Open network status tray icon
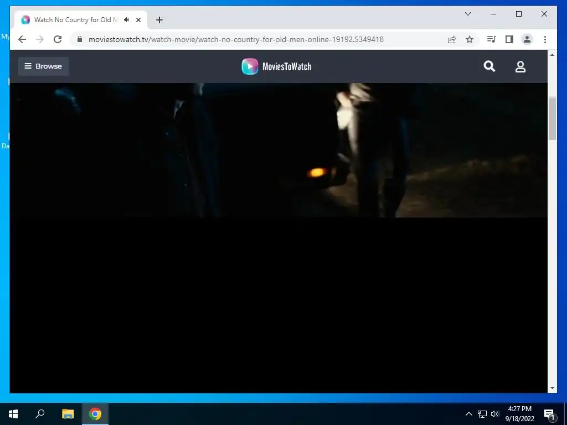Screen dimensions: 567x425 [x=482, y=414]
